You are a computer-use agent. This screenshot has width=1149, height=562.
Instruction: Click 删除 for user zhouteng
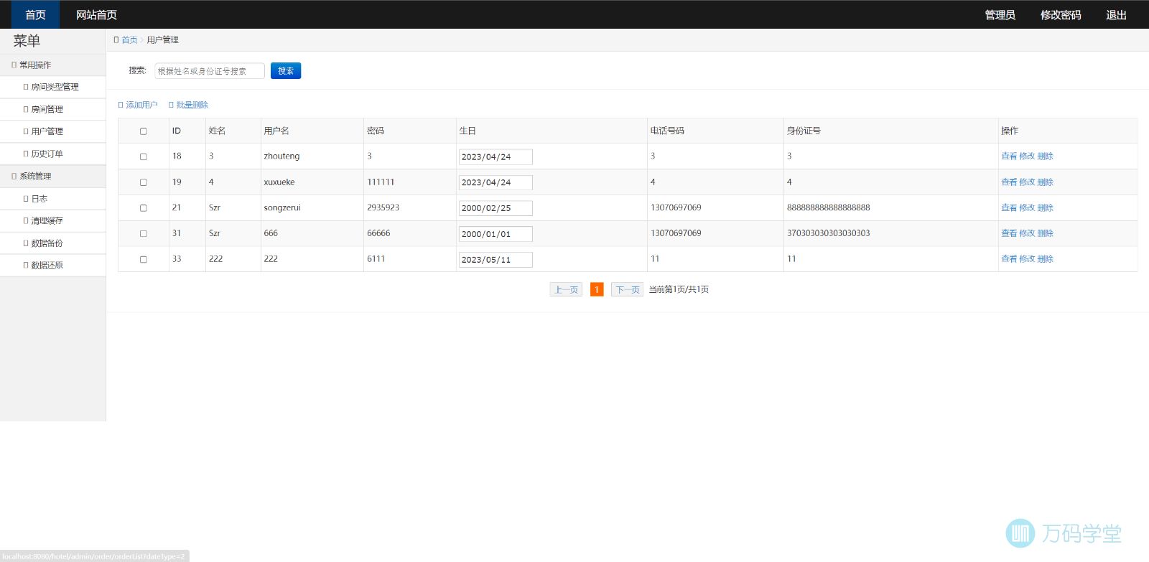click(1046, 156)
